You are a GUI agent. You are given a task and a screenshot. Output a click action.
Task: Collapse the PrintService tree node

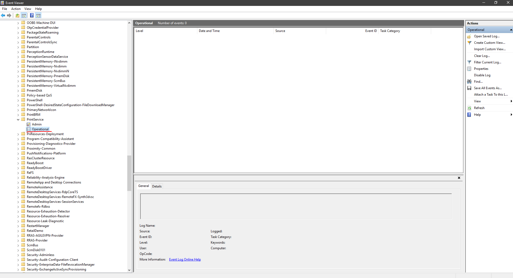(x=18, y=120)
